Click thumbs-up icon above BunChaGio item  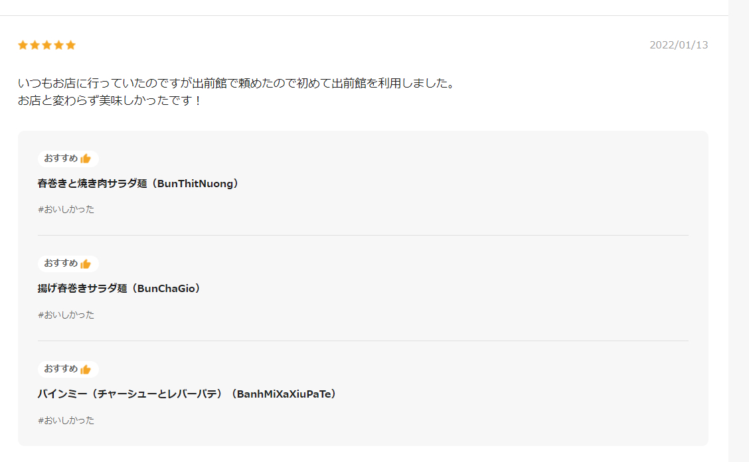[86, 264]
